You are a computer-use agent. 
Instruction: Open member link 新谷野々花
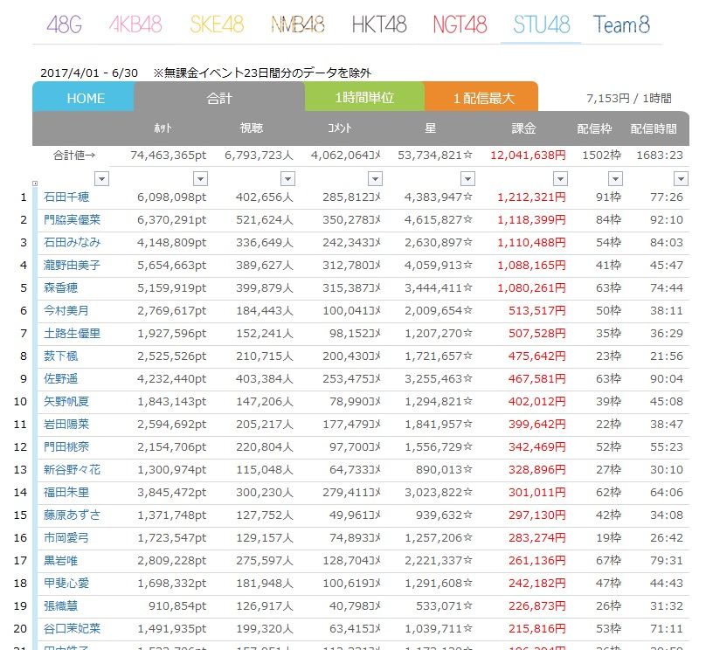72,470
